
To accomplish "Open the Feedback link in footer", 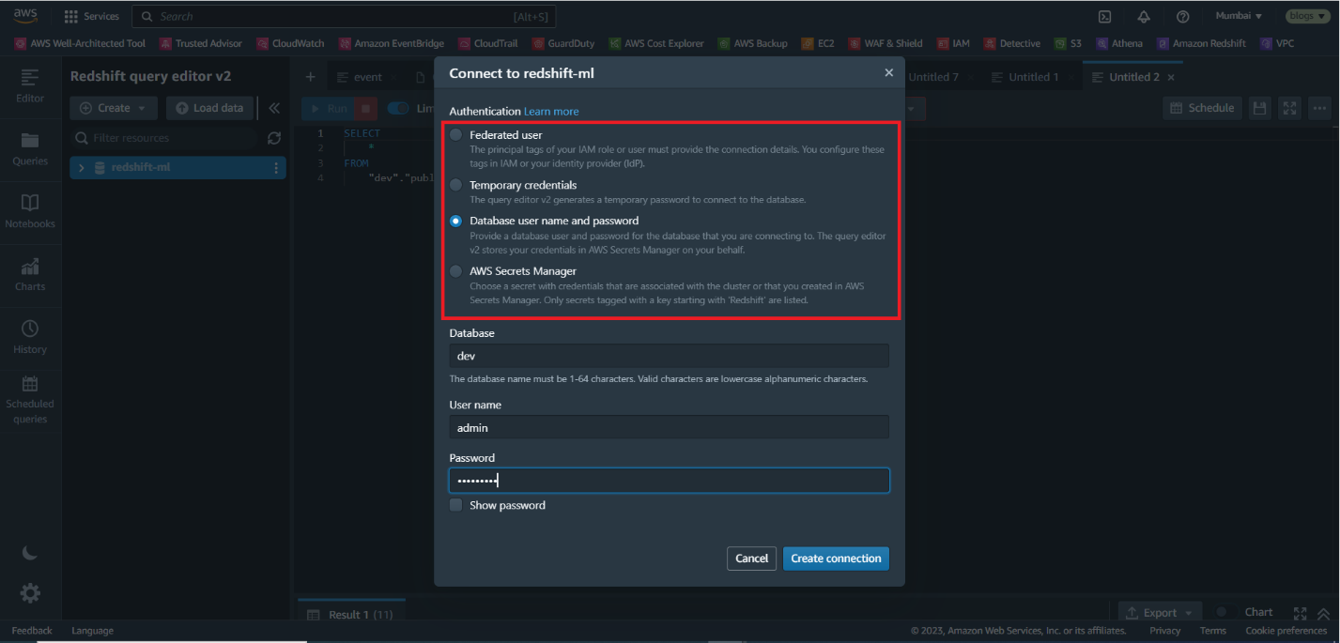I will tap(32, 631).
